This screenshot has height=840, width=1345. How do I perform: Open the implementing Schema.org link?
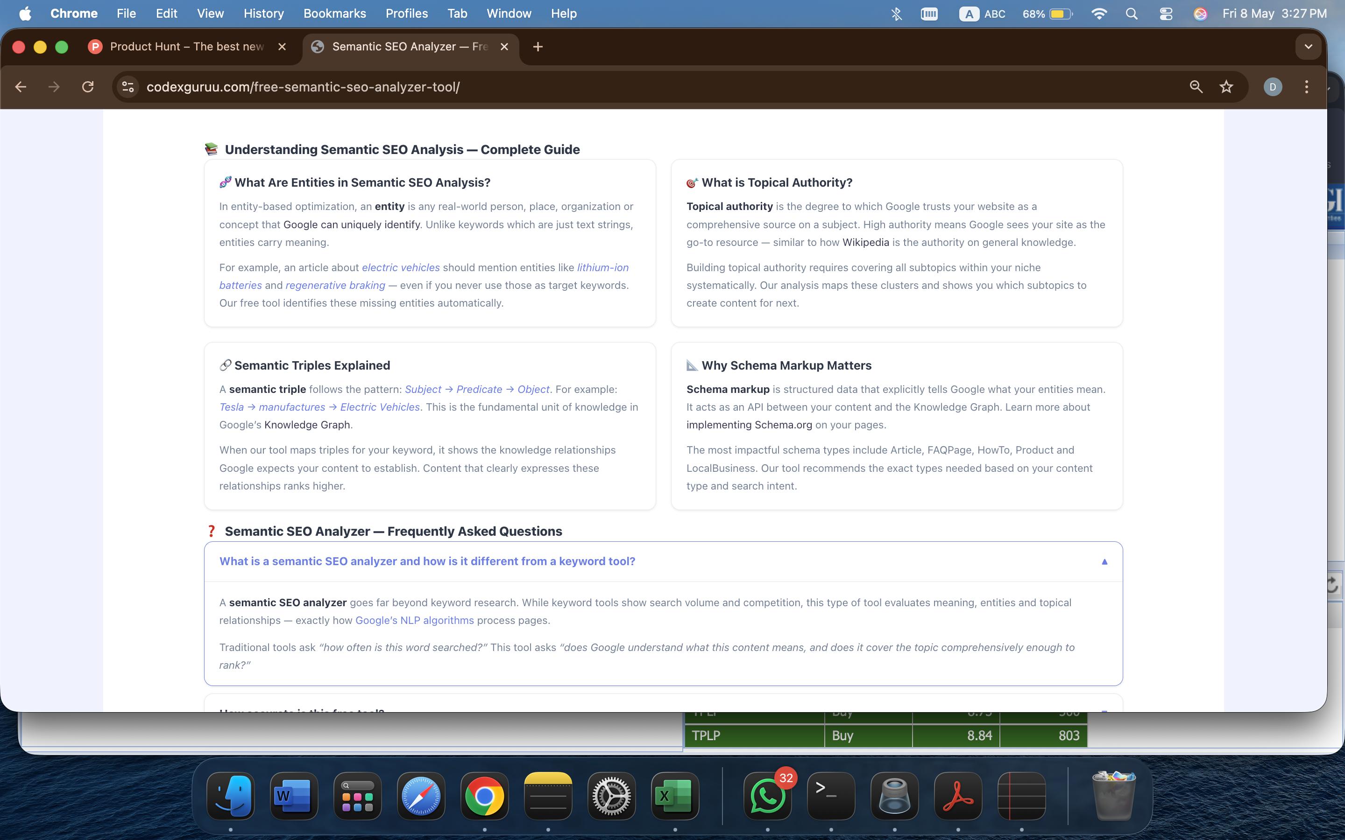749,425
